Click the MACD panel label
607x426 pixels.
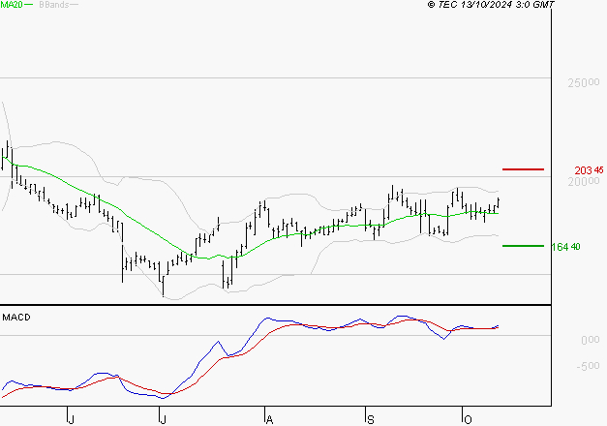coord(16,318)
